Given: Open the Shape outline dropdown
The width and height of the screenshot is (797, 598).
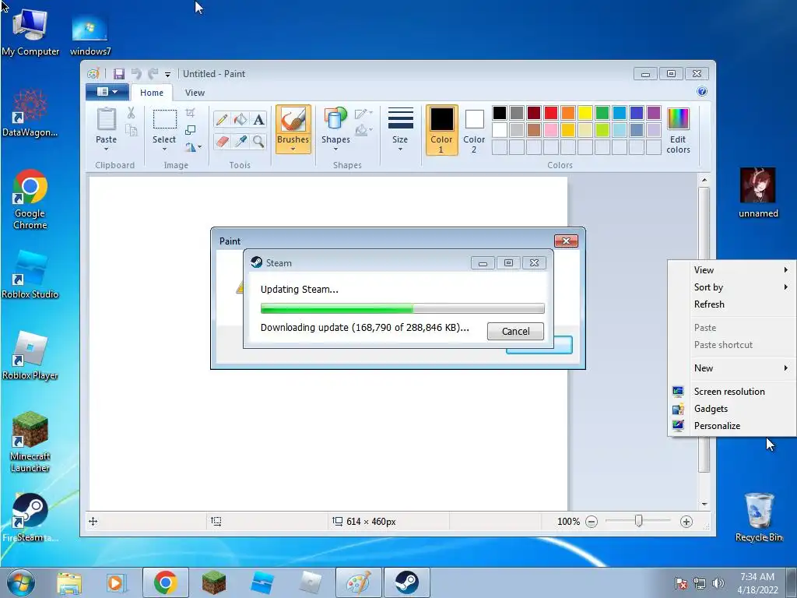Looking at the screenshot, I should coord(363,114).
